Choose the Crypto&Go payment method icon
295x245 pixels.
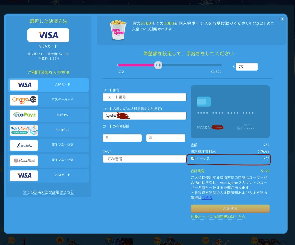point(24,100)
